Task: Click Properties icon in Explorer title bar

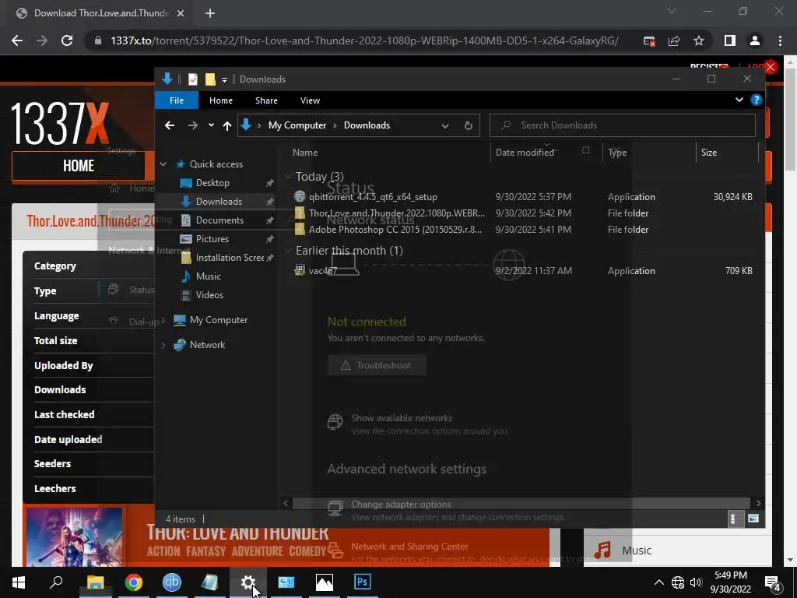Action: (x=193, y=79)
